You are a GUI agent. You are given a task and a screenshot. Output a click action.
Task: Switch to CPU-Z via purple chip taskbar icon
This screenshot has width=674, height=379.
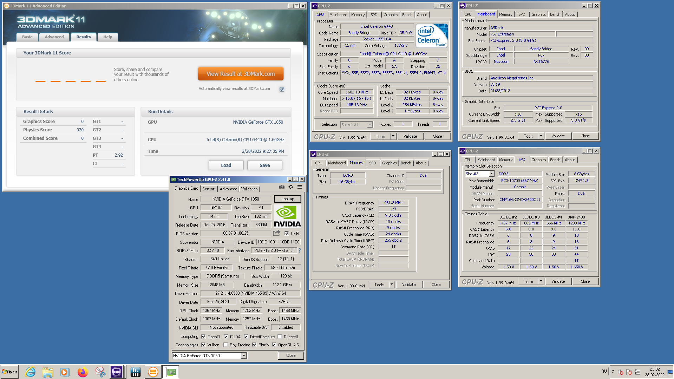117,372
